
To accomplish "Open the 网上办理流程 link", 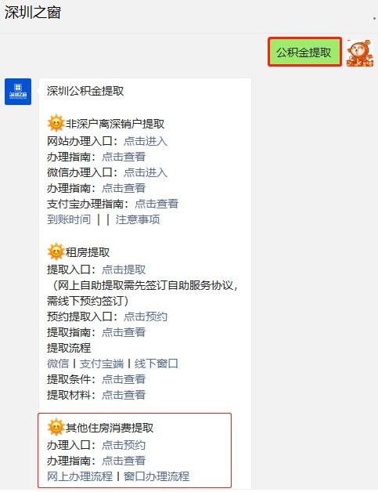I will [80, 476].
